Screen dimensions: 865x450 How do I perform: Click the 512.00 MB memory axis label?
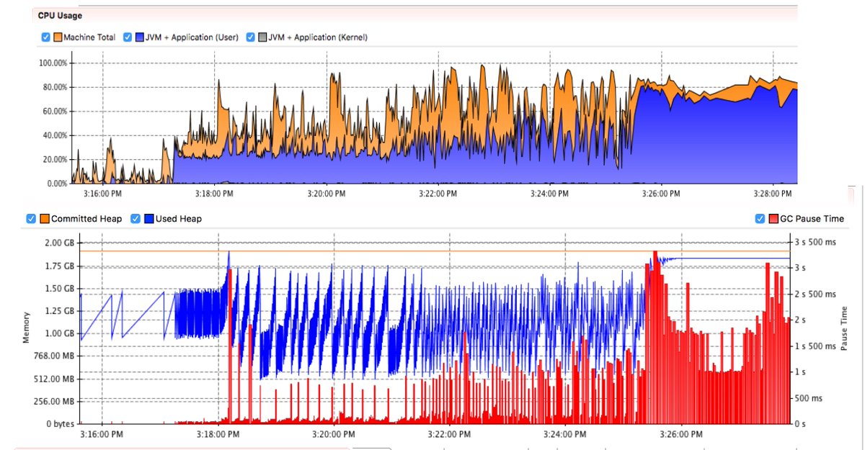click(56, 379)
